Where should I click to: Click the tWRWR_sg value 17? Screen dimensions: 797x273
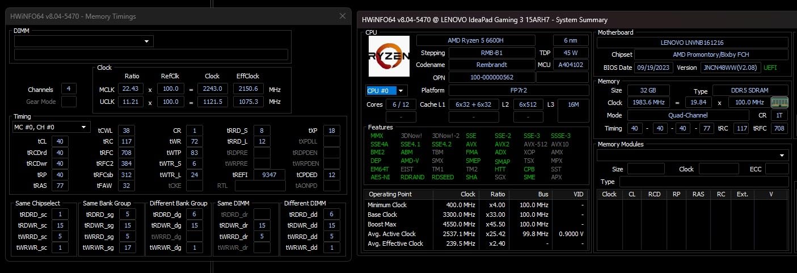click(x=128, y=247)
